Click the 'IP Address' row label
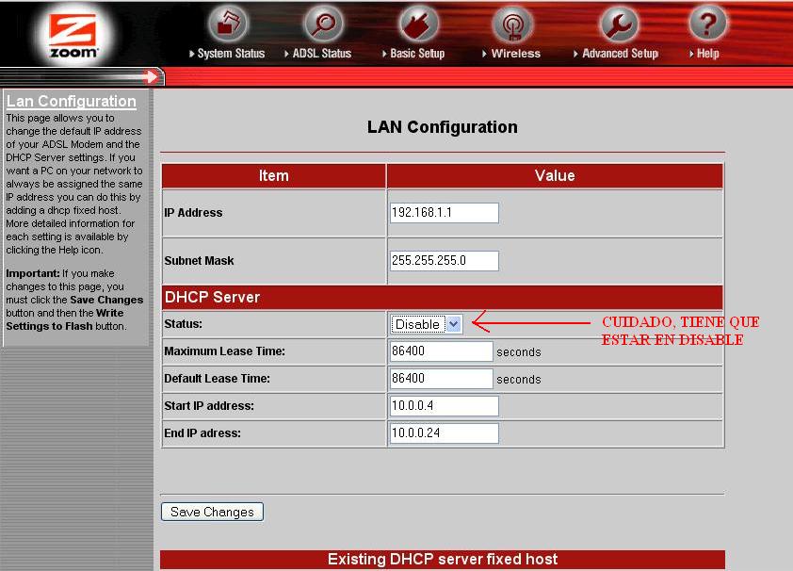793x571 pixels. 193,212
